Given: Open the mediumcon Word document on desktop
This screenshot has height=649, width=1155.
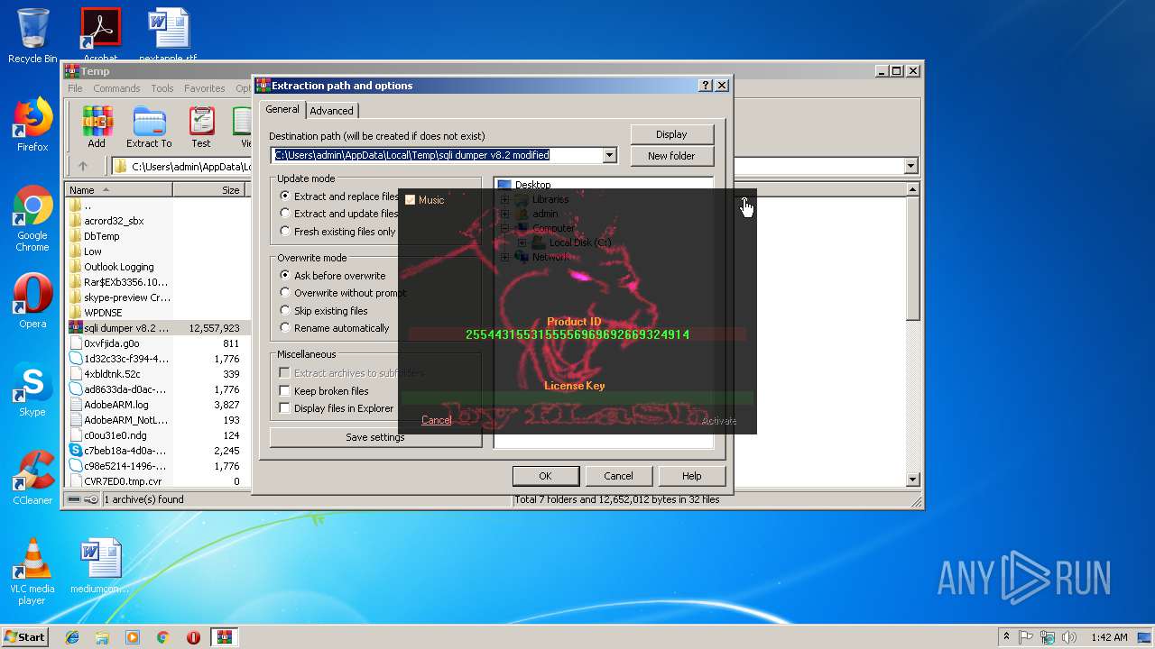Looking at the screenshot, I should 100,567.
